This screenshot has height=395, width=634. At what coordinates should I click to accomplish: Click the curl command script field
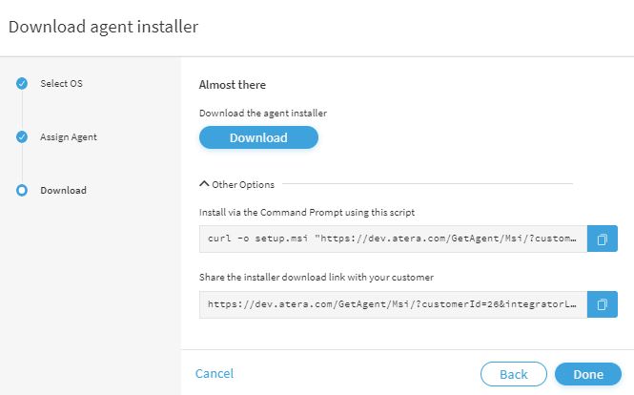tap(393, 239)
